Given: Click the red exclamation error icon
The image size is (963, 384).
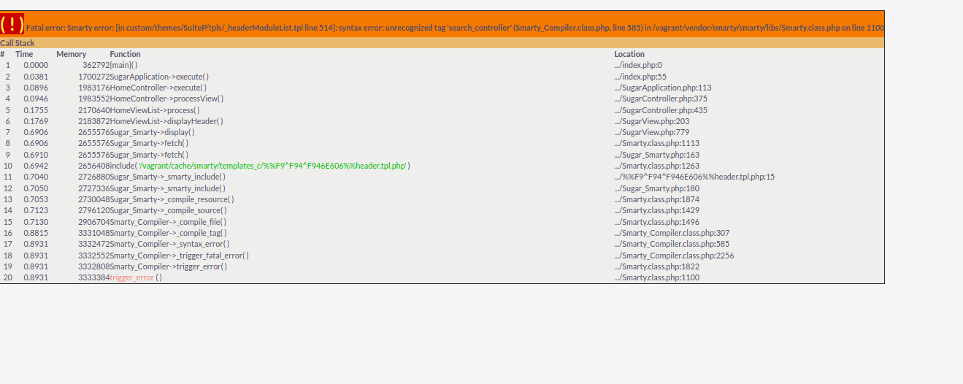Looking at the screenshot, I should click(12, 23).
